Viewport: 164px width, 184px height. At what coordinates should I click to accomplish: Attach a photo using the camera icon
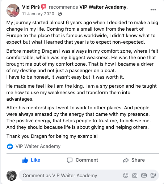pos(135,175)
